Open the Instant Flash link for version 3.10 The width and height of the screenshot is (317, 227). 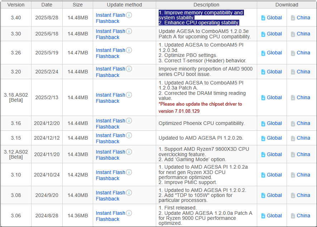tap(110, 172)
